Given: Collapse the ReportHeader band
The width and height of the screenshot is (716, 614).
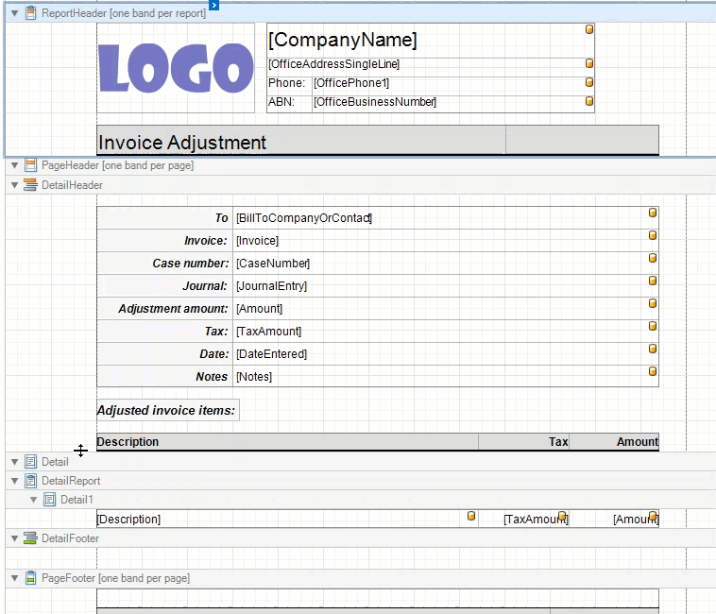Looking at the screenshot, I should coord(14,13).
